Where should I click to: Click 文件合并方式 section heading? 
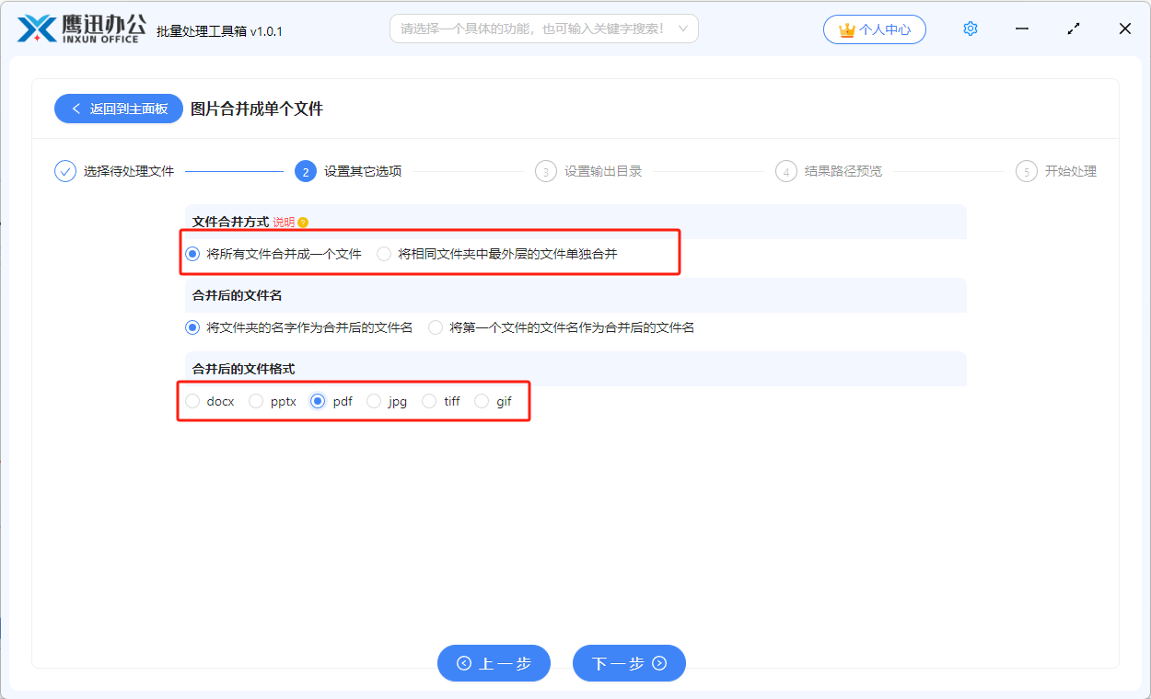click(230, 222)
